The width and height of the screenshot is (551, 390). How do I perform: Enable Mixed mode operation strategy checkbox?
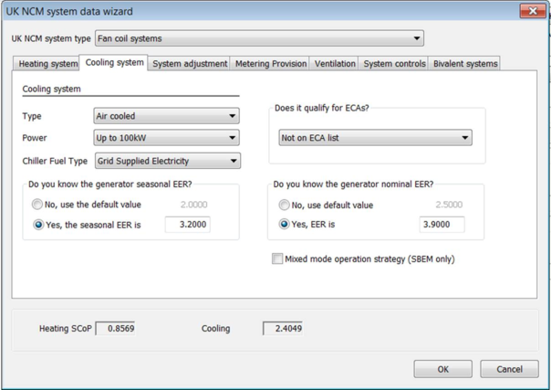coord(277,259)
